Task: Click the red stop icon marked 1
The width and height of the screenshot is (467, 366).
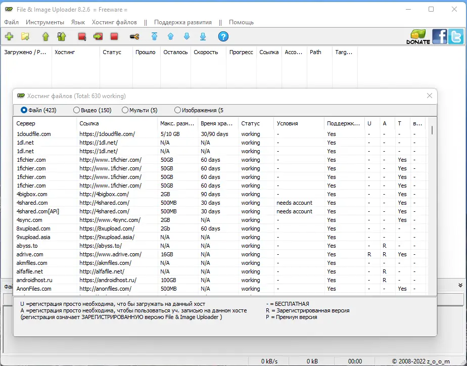Action: tap(82, 36)
